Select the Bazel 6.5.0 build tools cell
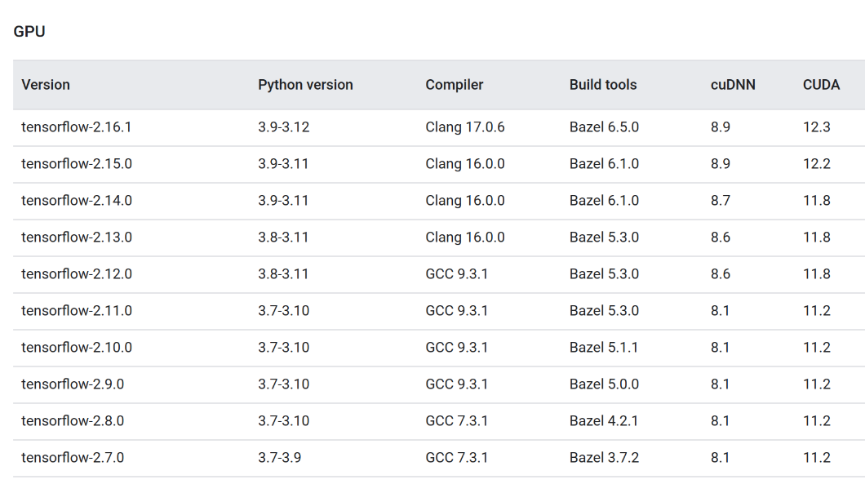Viewport: 865px width, 484px height. tap(604, 127)
